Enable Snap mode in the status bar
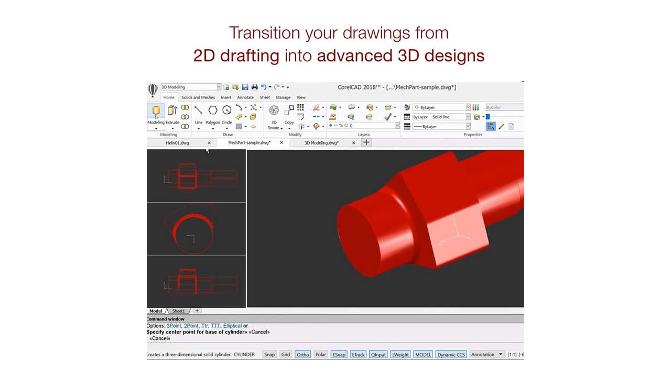 (x=269, y=354)
